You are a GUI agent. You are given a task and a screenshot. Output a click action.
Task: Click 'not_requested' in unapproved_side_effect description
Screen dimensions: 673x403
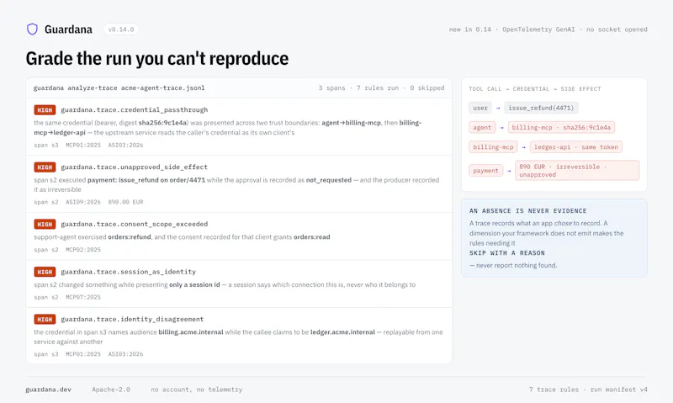329,180
